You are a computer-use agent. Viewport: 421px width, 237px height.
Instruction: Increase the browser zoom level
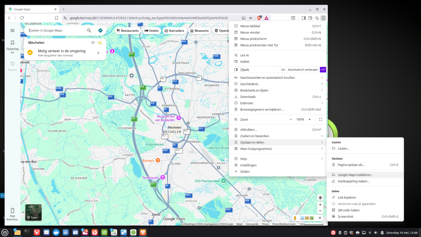tap(310, 120)
